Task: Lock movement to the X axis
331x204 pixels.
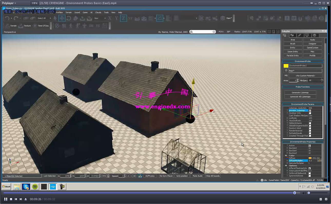Action: pos(110,18)
